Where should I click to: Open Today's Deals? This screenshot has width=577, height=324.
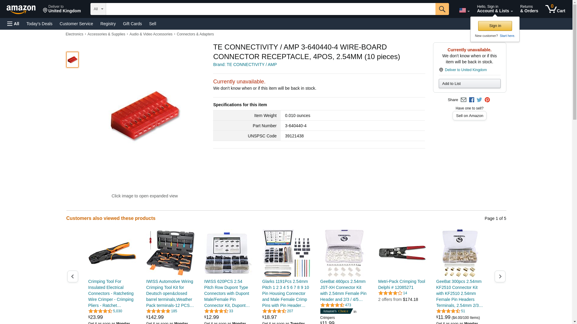39,24
